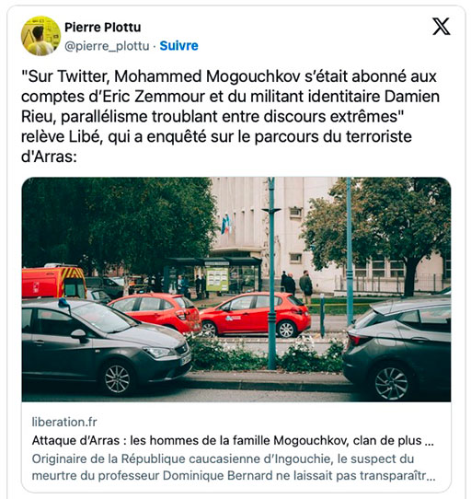Viewport: 471px width, 499px height.
Task: Click the red Peugeot in the photo
Action: [x=256, y=315]
